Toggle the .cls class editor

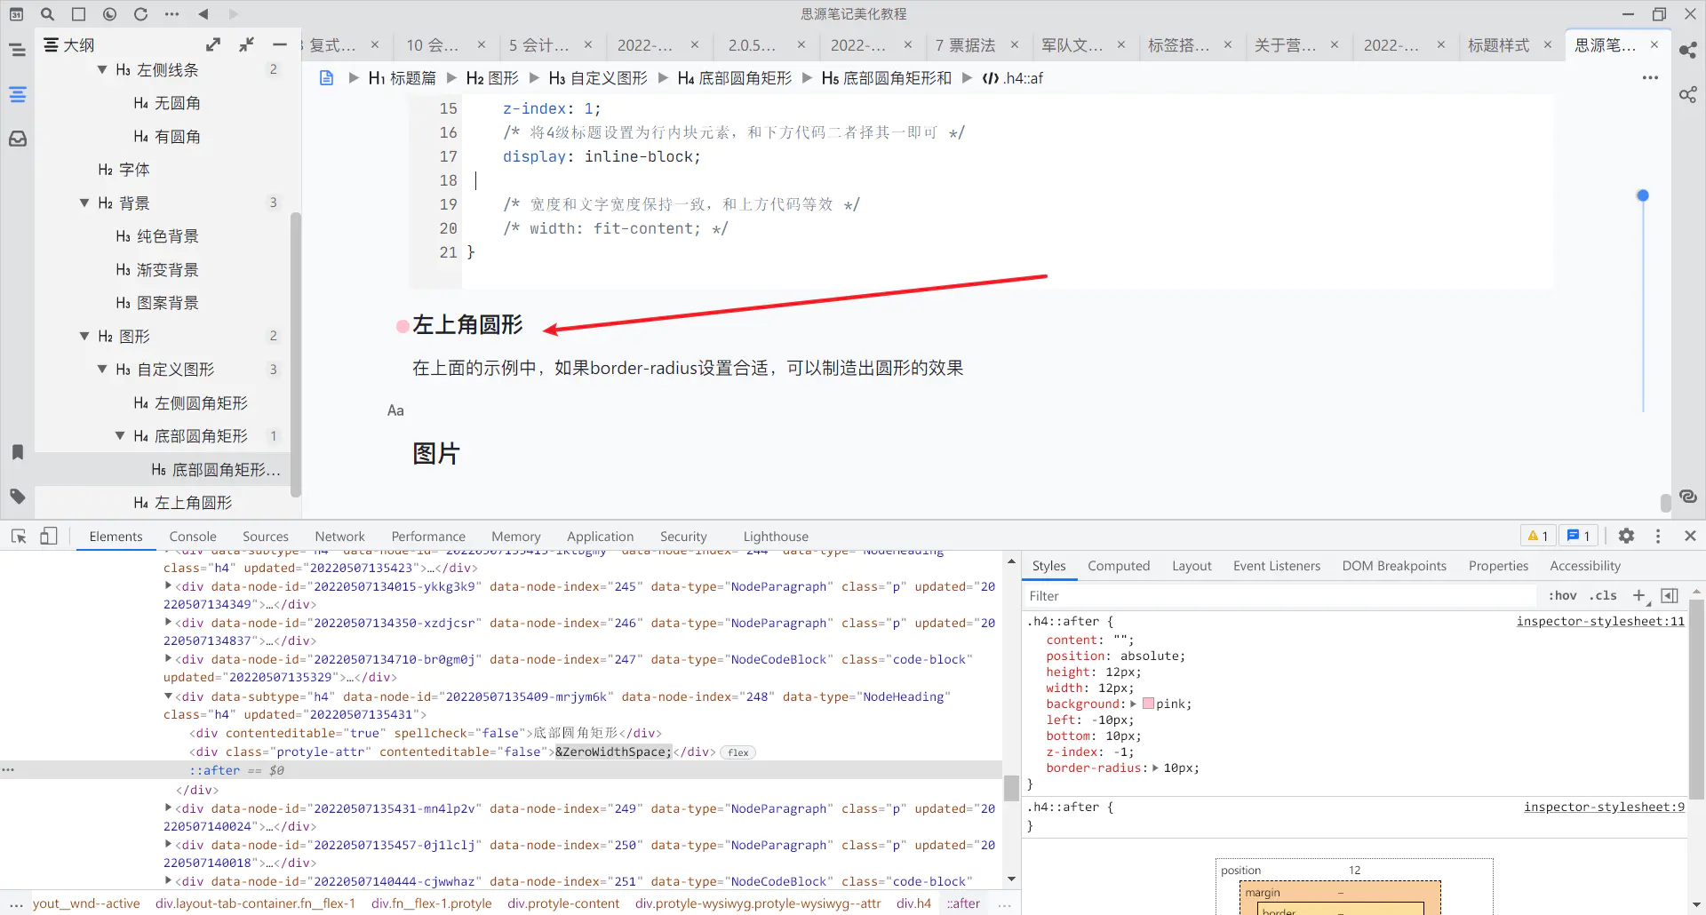click(1603, 596)
